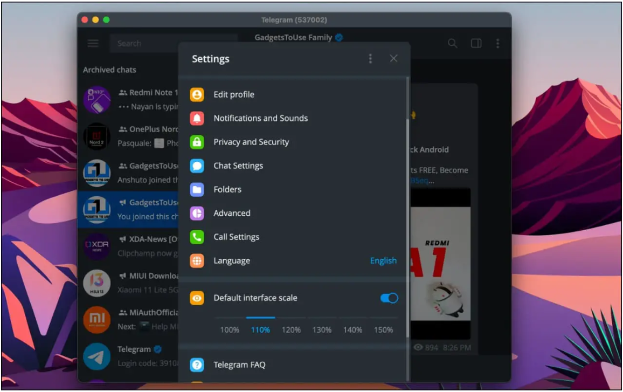Click the English language link

click(383, 261)
